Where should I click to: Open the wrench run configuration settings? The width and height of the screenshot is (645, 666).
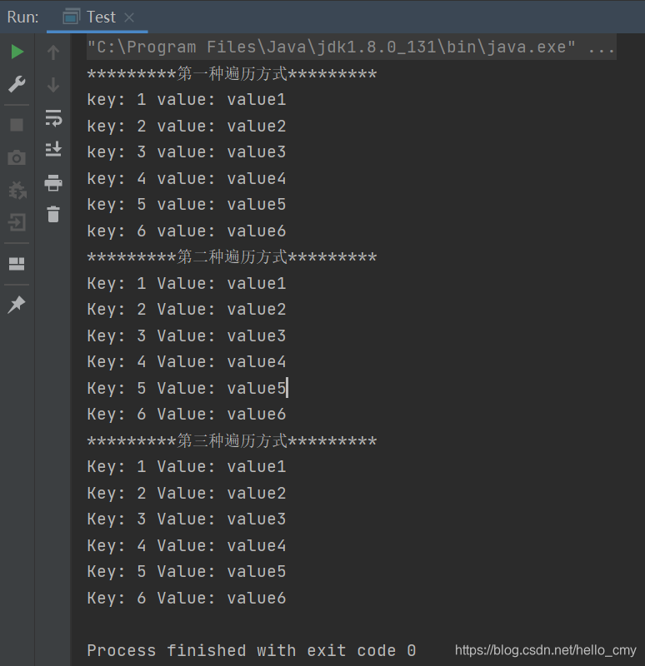pos(17,84)
